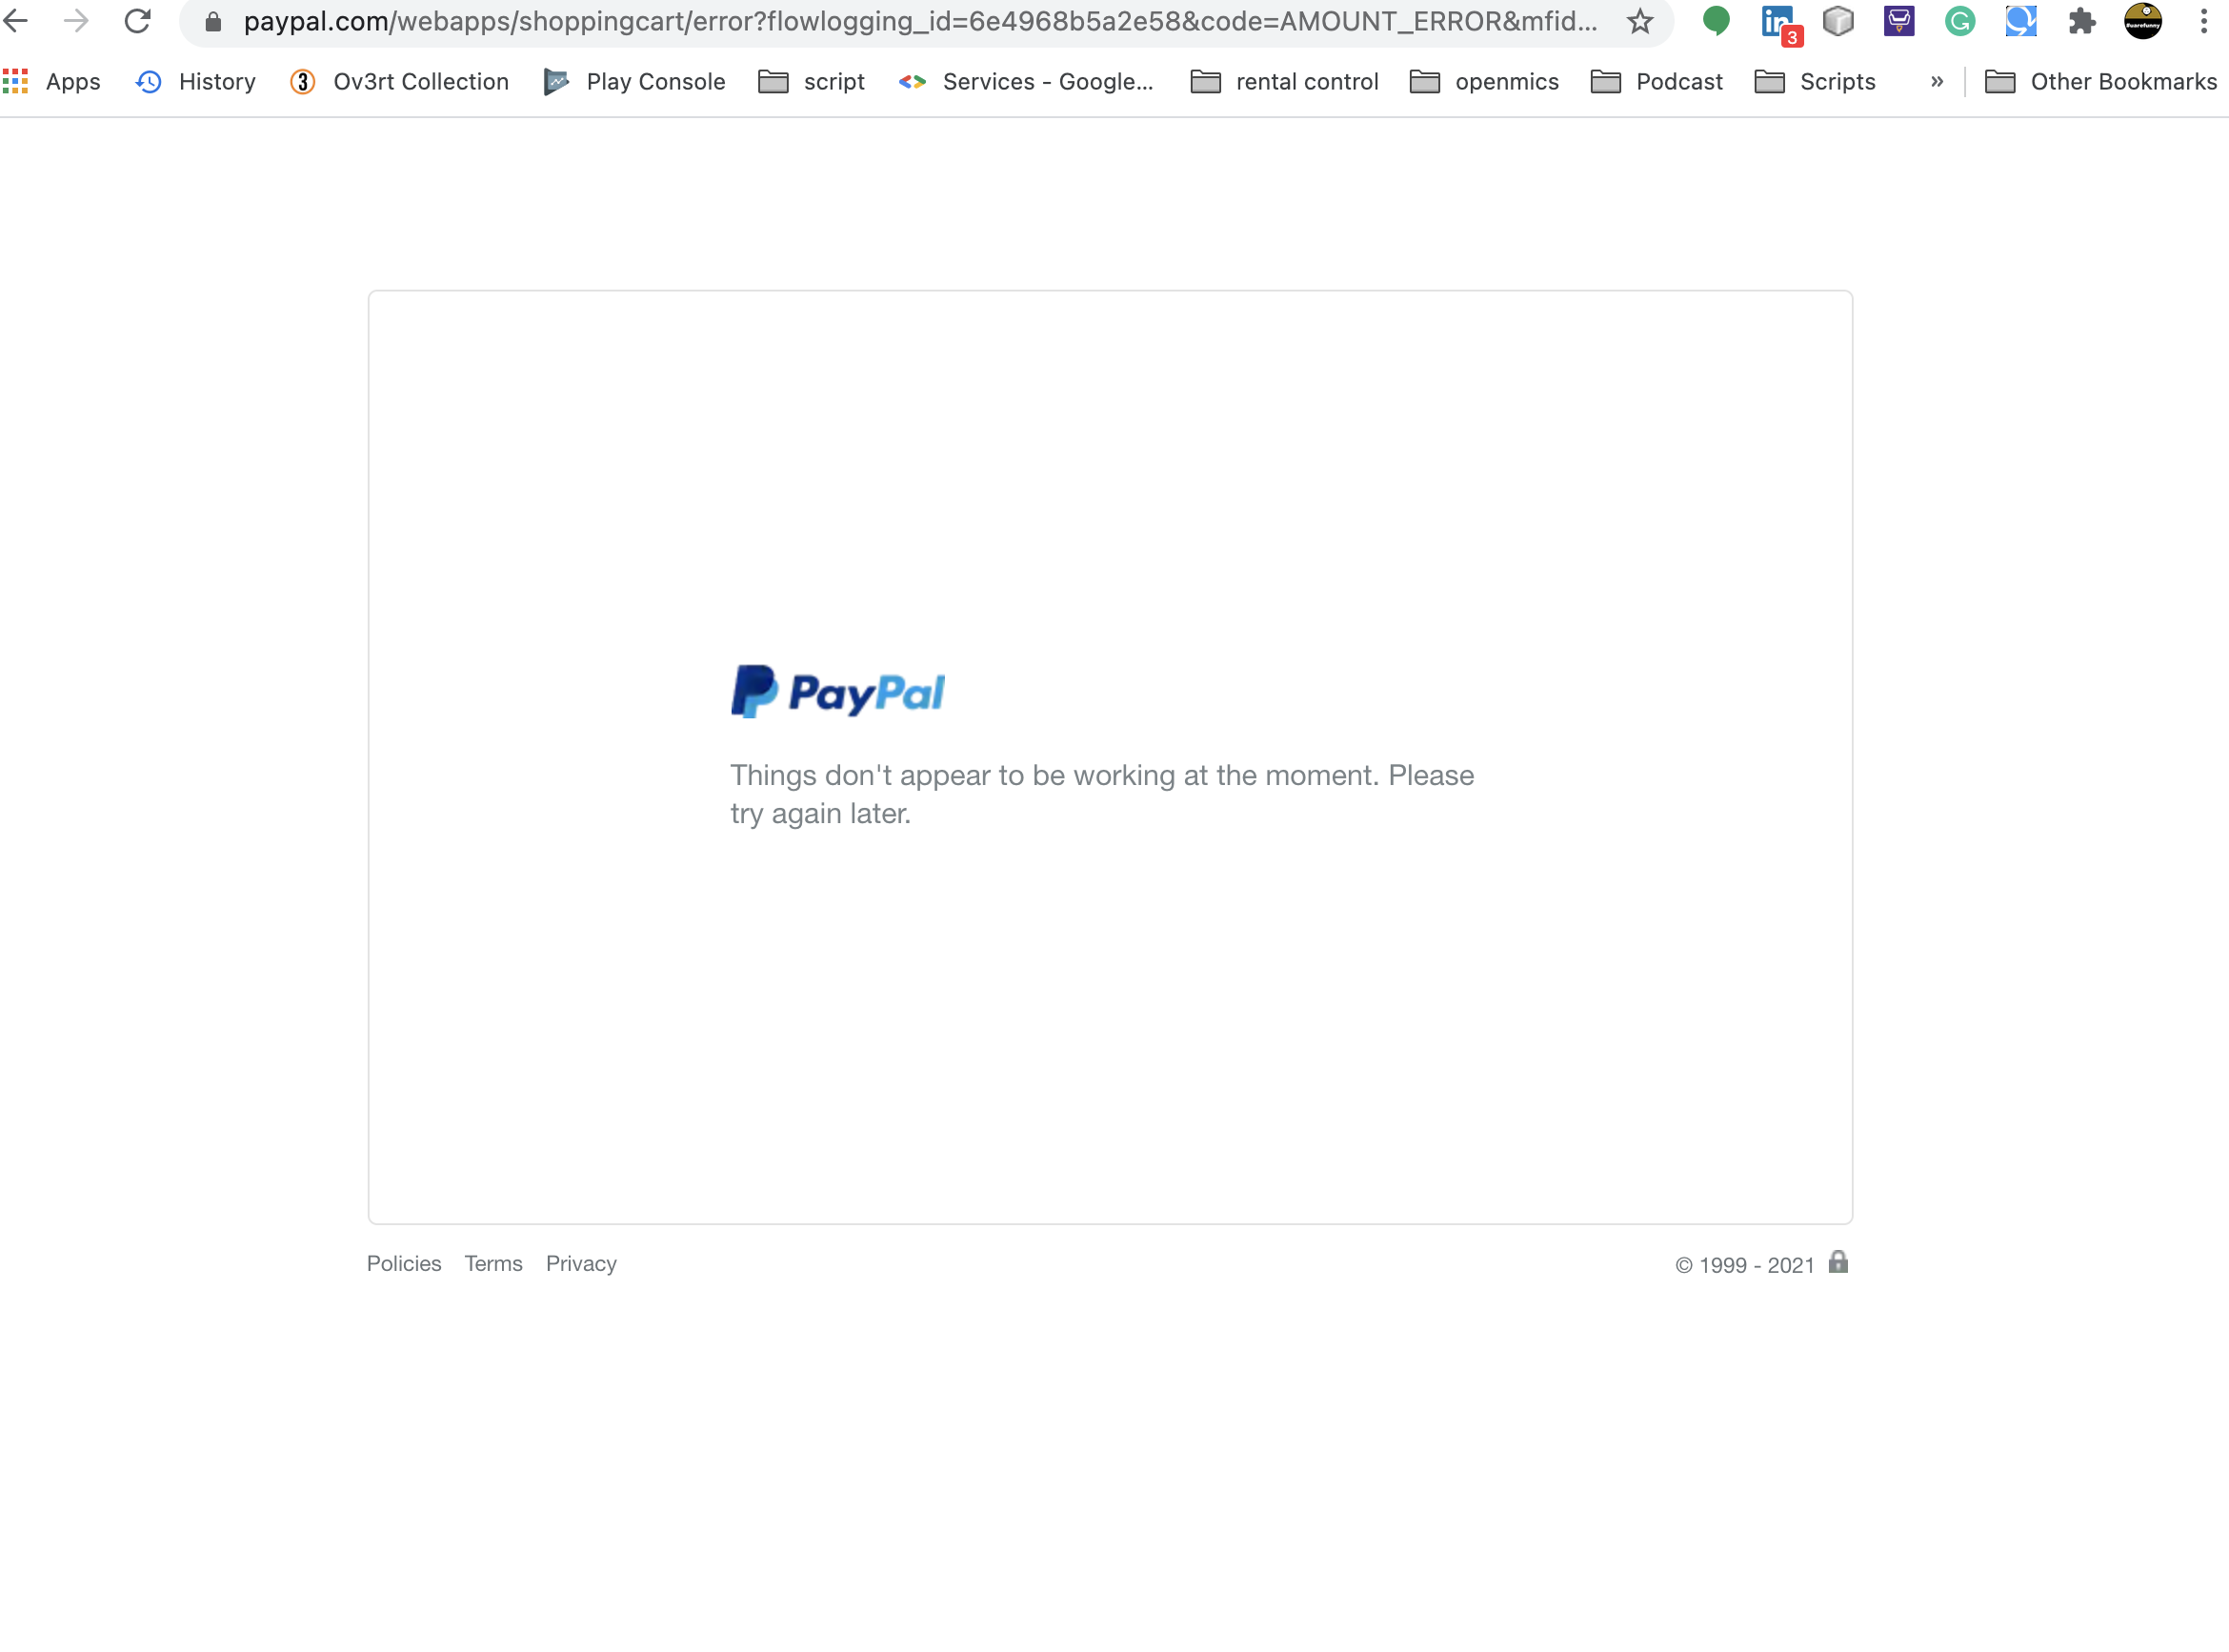Screen dimensions: 2229x1652
Task: Open the rental control bookmarks folder
Action: (x=1284, y=82)
